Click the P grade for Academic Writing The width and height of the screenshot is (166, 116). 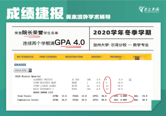(107, 80)
